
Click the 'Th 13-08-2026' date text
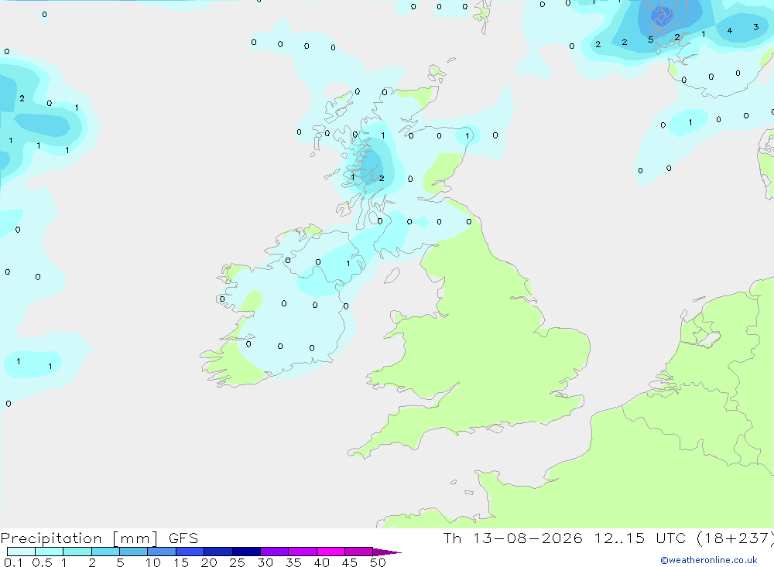513,538
